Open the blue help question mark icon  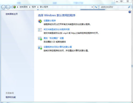pyautogui.click(x=130, y=12)
